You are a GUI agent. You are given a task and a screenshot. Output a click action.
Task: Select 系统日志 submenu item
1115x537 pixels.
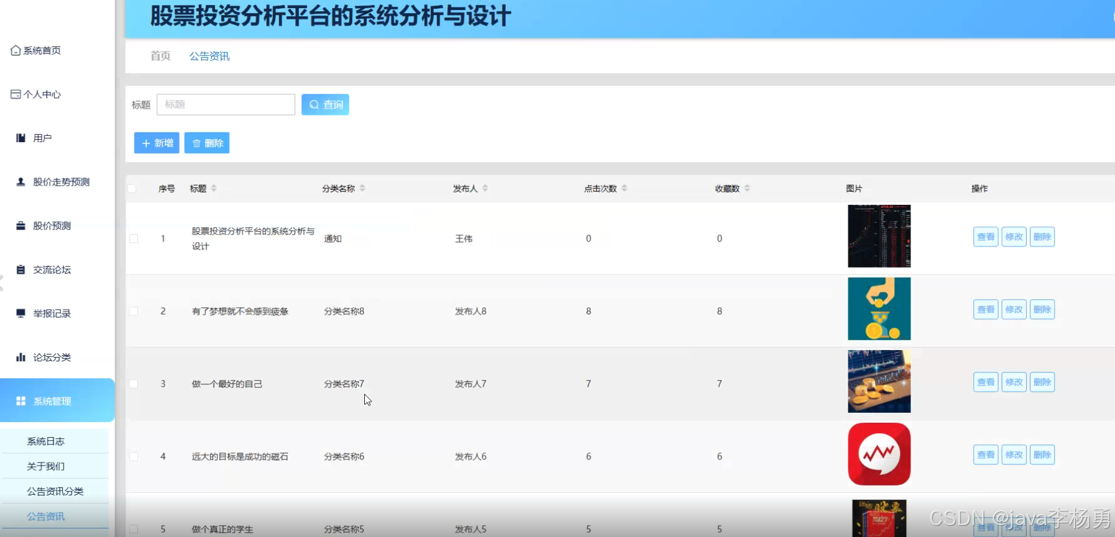click(x=55, y=441)
